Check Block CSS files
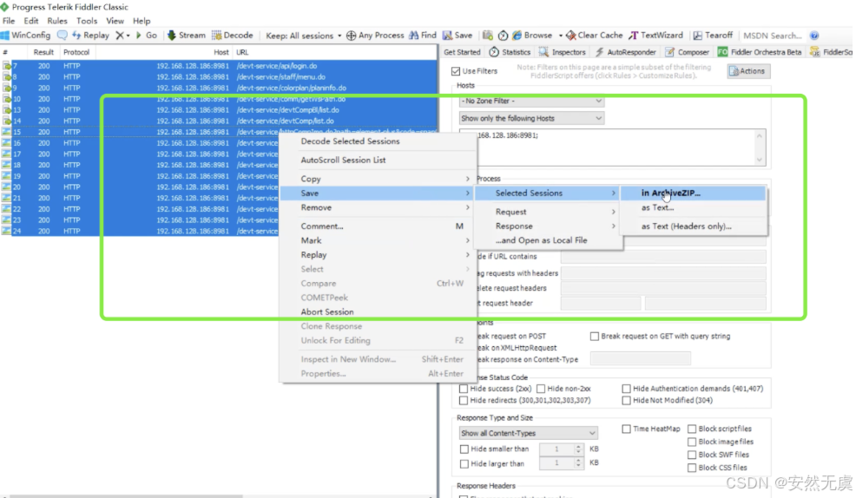Viewport: 856px width, 498px height. (692, 468)
